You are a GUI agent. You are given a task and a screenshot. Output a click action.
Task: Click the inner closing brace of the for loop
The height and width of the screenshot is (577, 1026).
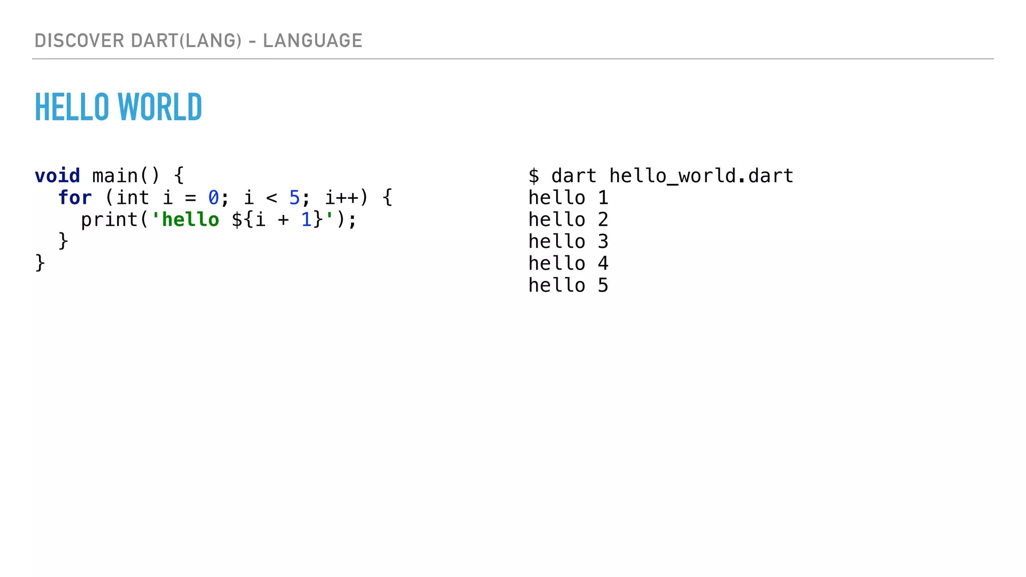tap(63, 241)
